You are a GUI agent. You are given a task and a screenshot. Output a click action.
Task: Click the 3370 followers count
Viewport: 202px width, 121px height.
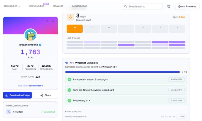(30, 66)
